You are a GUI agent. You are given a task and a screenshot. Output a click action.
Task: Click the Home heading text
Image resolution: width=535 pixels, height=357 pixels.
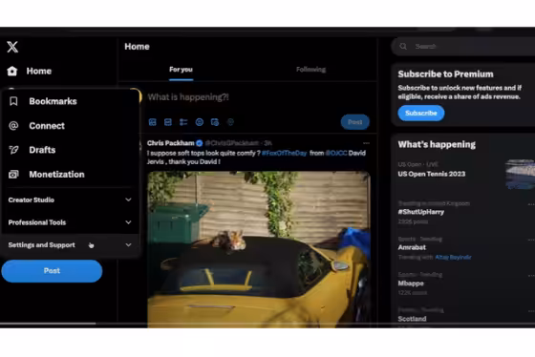[137, 47]
